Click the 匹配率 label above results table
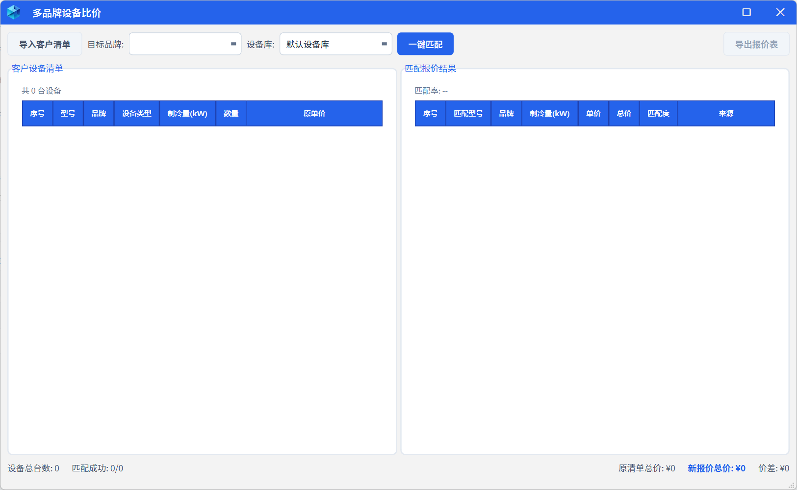Image resolution: width=797 pixels, height=490 pixels. [x=430, y=90]
